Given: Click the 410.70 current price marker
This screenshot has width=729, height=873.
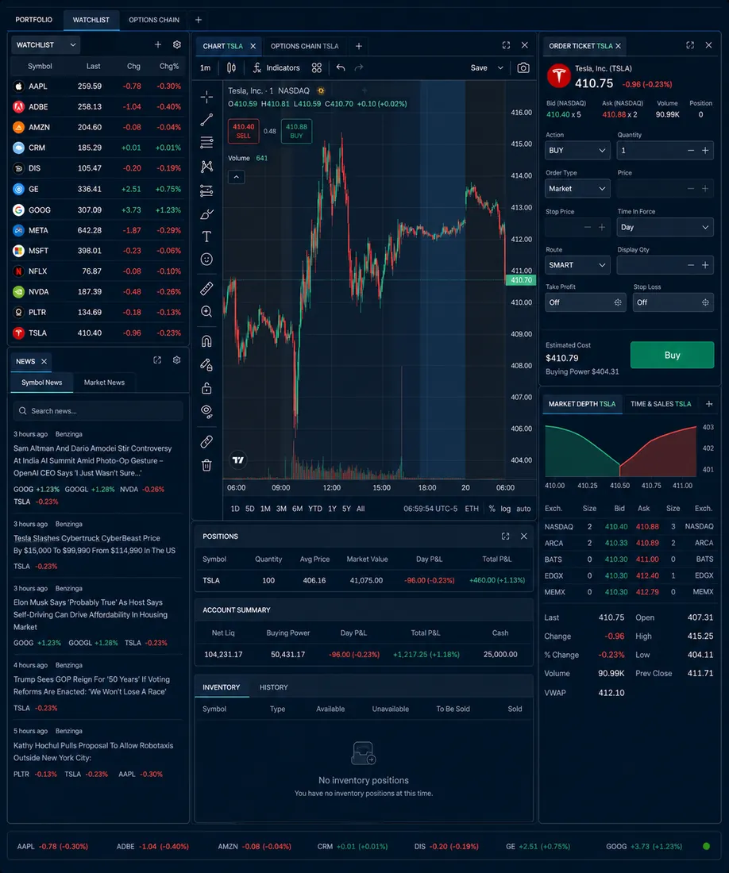Looking at the screenshot, I should (x=521, y=280).
